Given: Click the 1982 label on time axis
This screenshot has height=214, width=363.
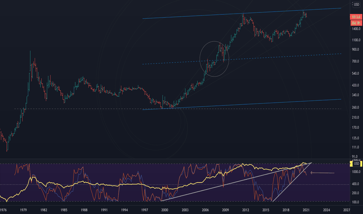Looking at the screenshot, I should pos(44,210).
